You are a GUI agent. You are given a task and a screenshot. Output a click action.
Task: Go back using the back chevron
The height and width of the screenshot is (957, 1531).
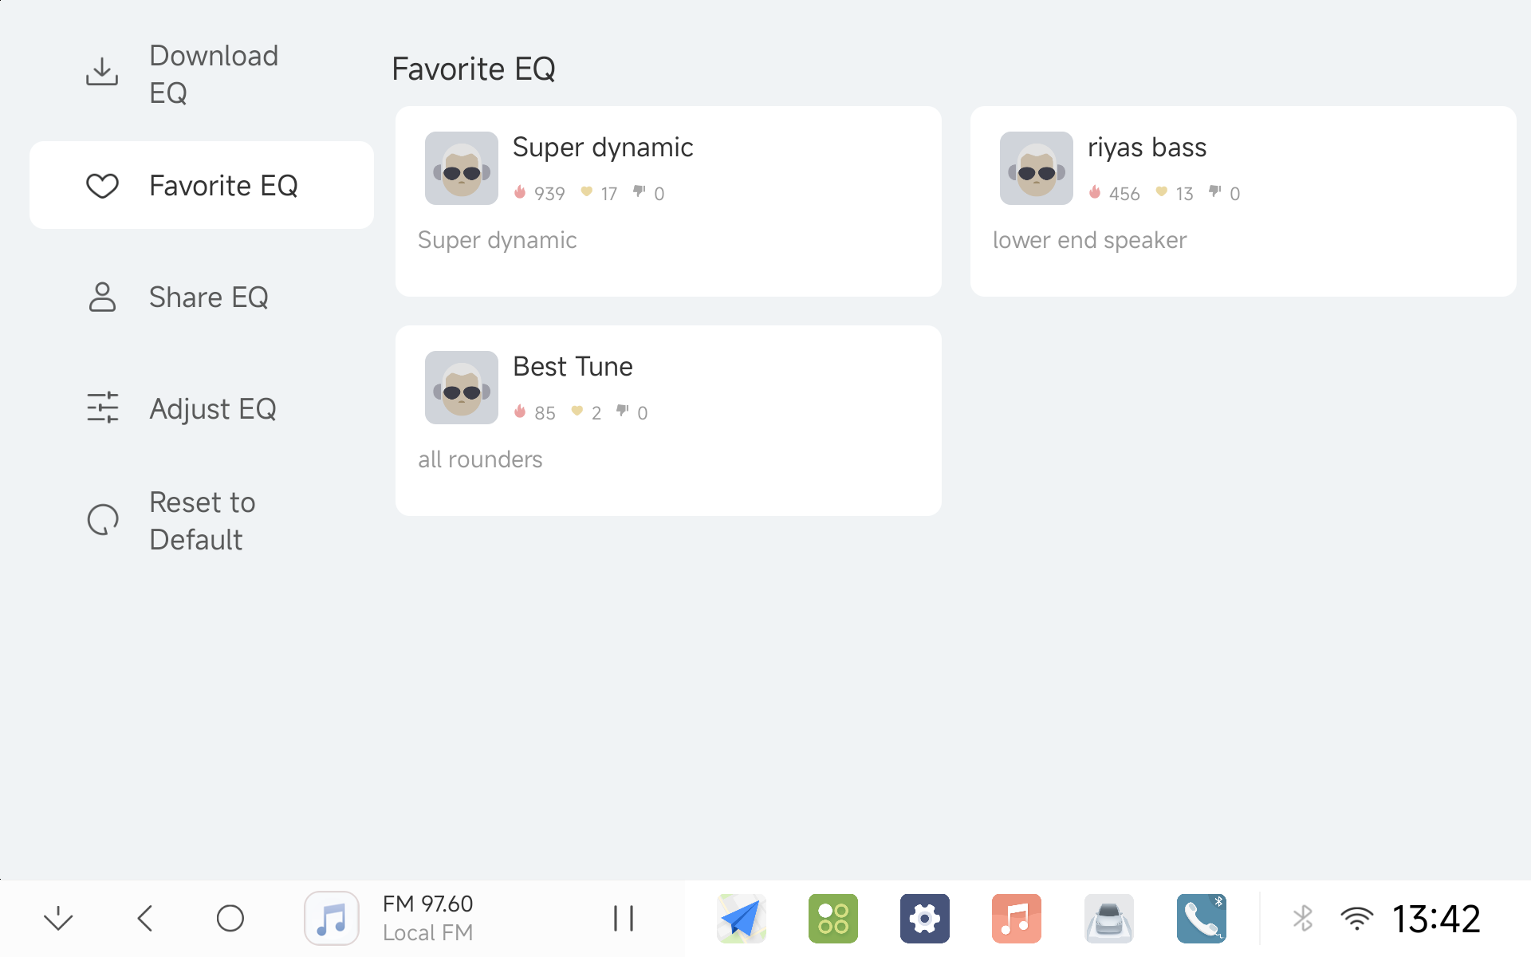[145, 919]
